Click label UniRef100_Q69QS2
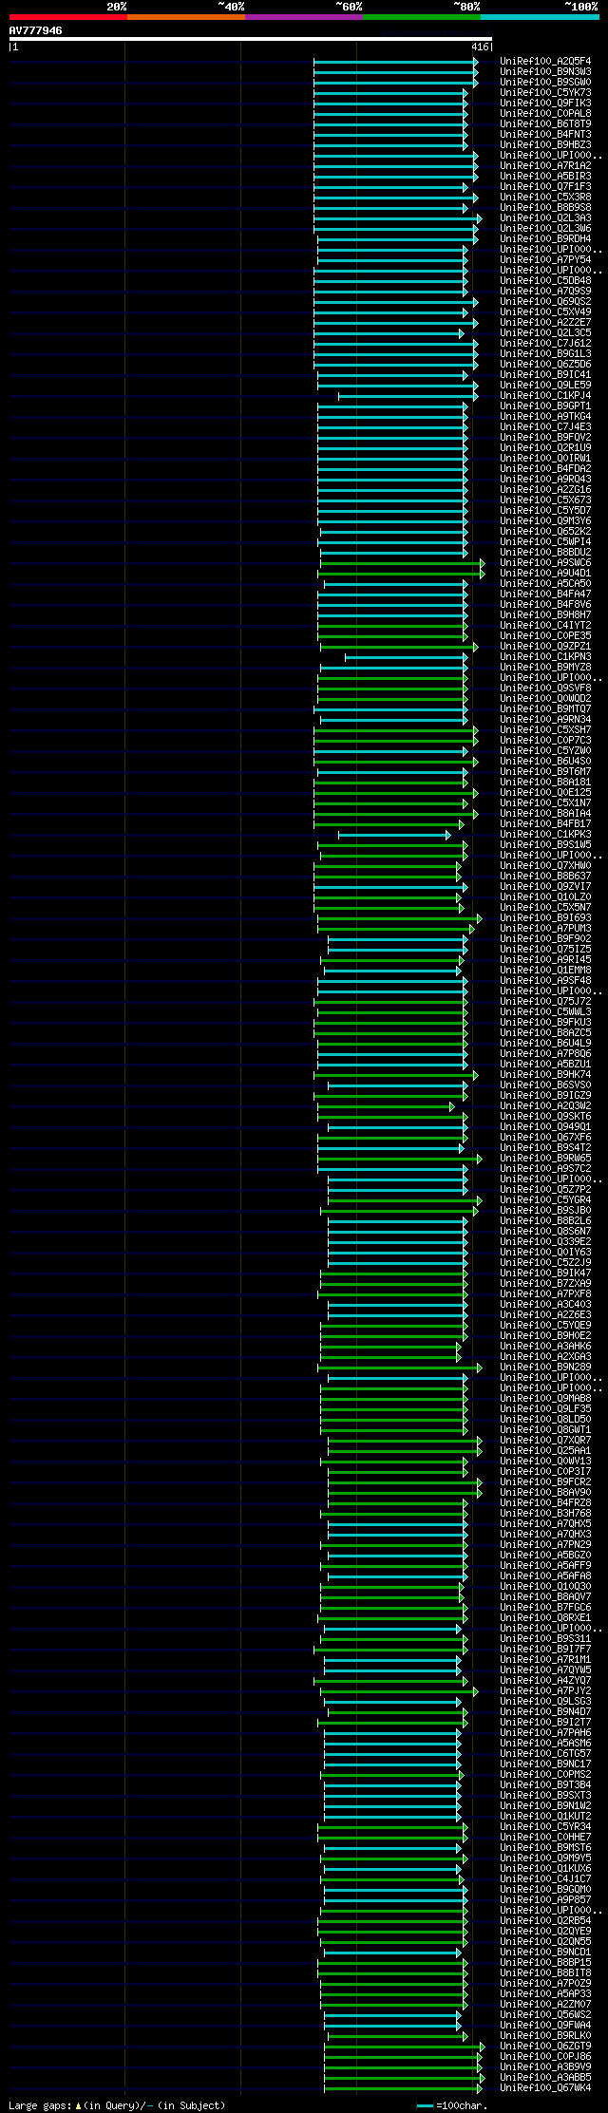This screenshot has height=2113, width=608. click(x=545, y=302)
